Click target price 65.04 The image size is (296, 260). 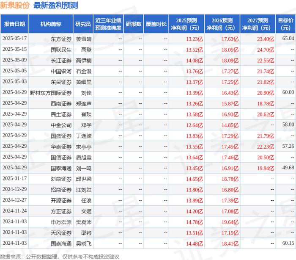point(288,39)
